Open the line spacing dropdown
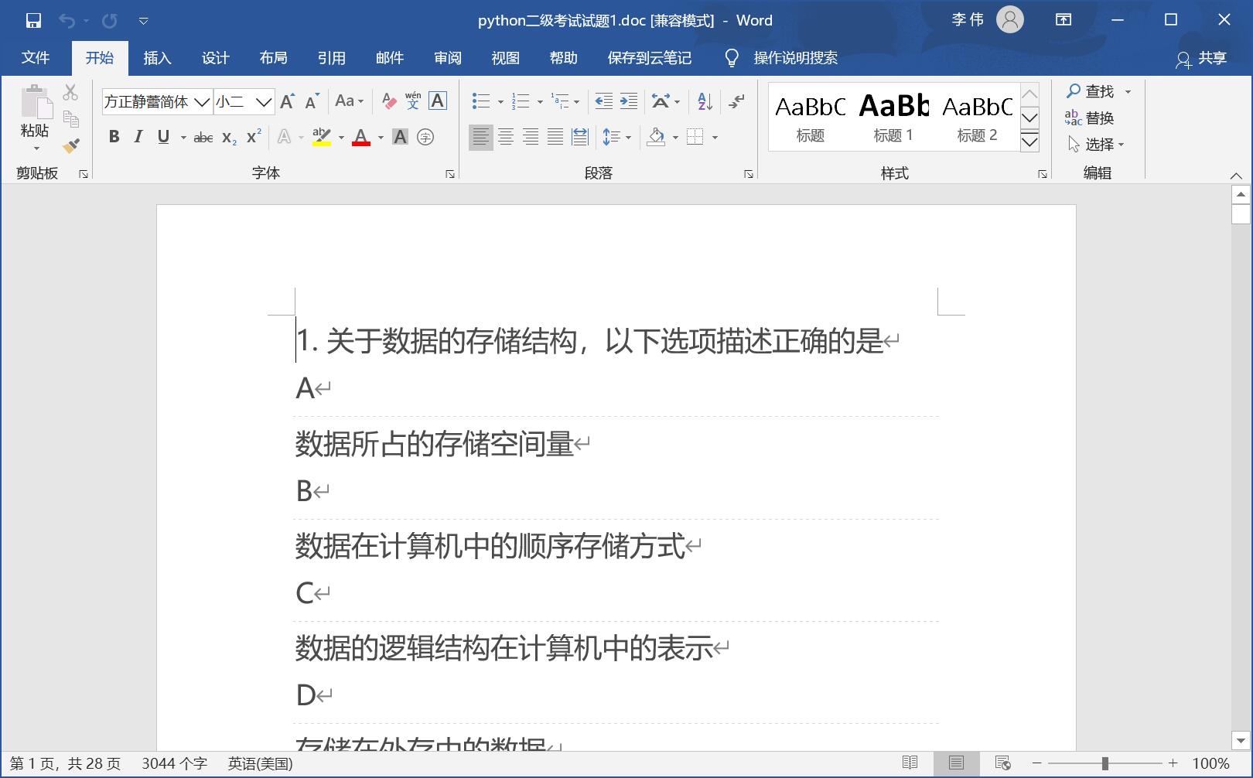This screenshot has width=1253, height=778. tap(616, 137)
